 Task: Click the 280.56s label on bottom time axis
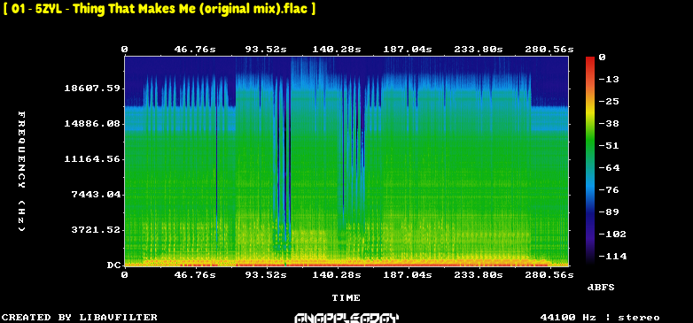tap(549, 275)
